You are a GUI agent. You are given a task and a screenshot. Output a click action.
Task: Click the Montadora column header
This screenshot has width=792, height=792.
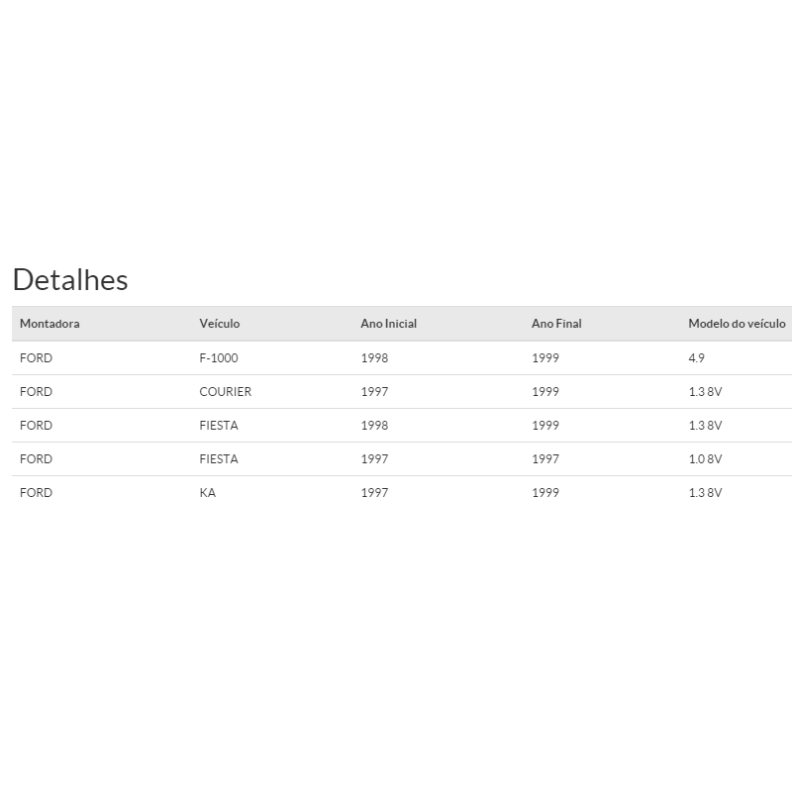coord(49,324)
